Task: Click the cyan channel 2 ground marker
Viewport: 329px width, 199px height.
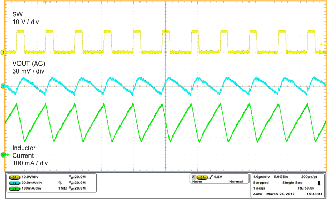Action: (x=3, y=86)
